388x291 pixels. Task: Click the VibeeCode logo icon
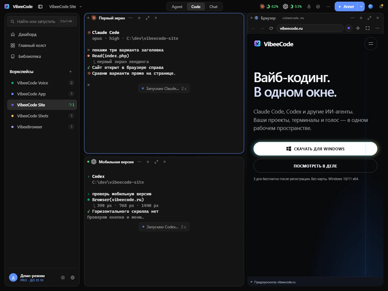pos(7,6)
